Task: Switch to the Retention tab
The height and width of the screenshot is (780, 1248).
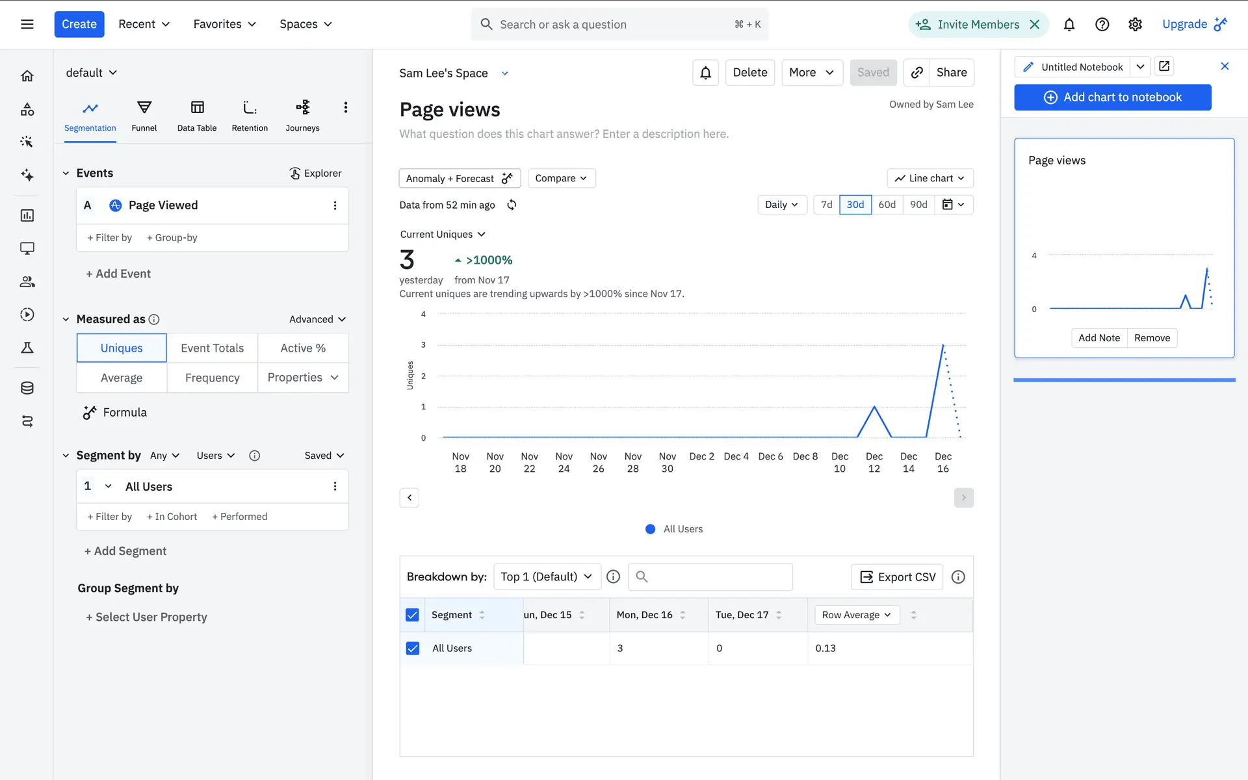Action: click(x=250, y=115)
